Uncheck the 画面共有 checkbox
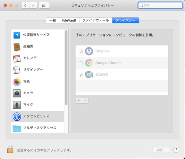Viewport: 185px width, 159px height. (x=81, y=75)
